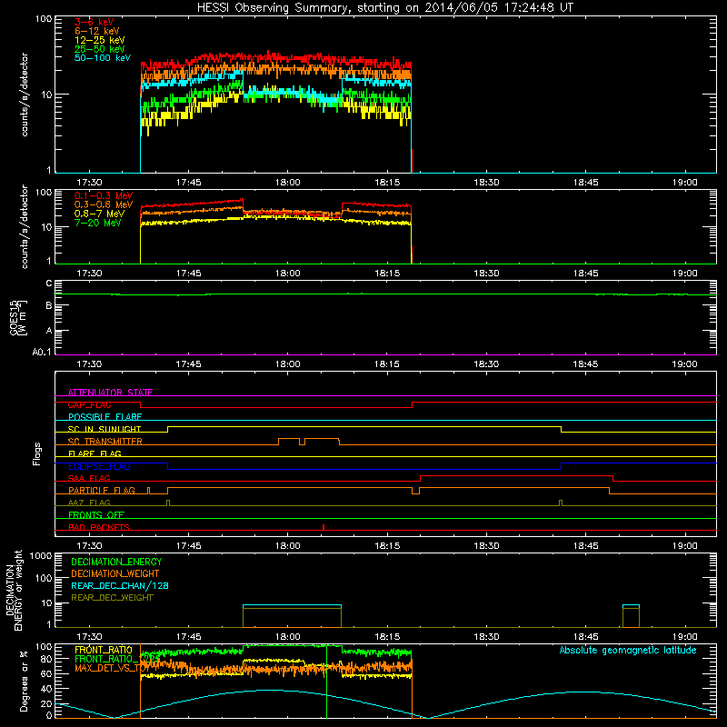The width and height of the screenshot is (727, 727).
Task: Click the 0.8-7 MeV legend label
Action: coord(100,214)
